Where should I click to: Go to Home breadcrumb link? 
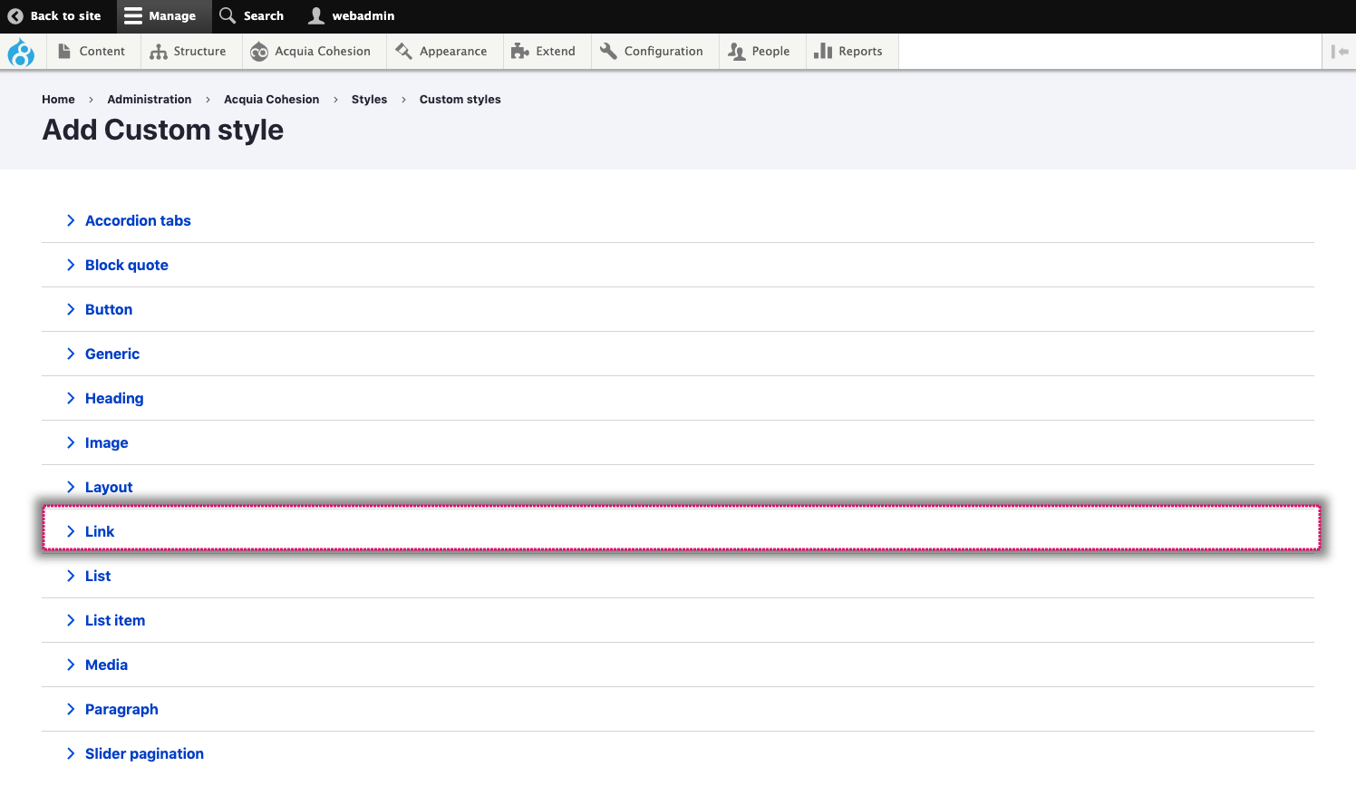tap(58, 100)
